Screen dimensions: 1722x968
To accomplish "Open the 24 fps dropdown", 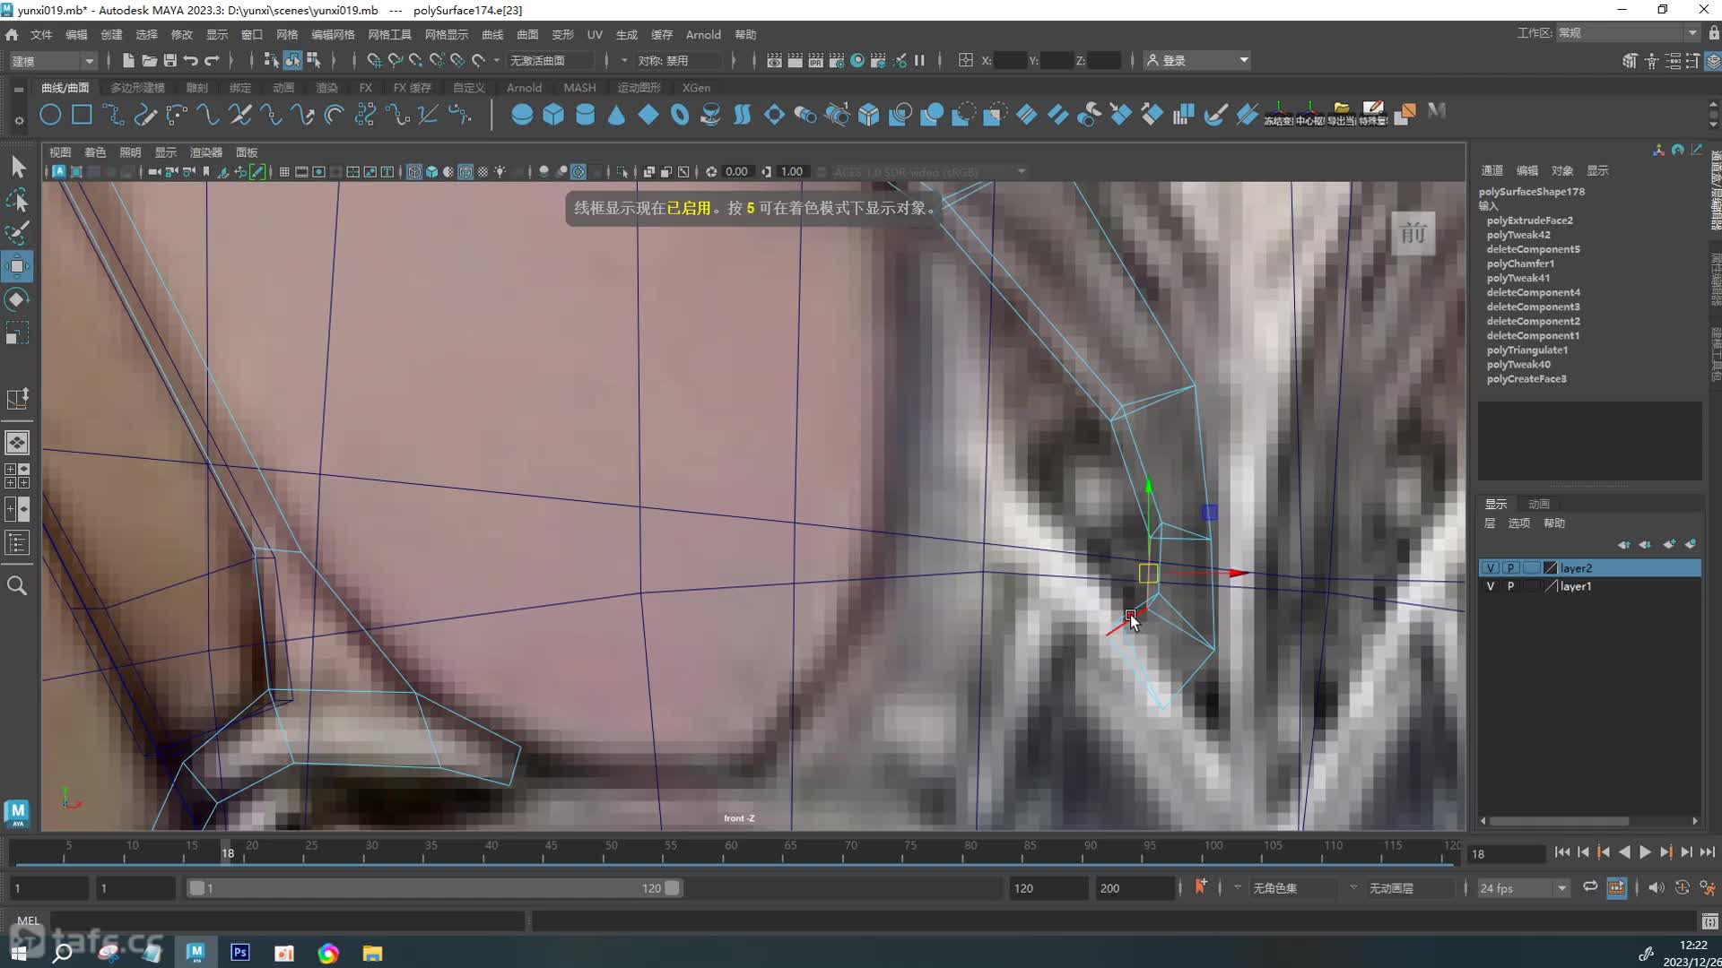I will tap(1523, 888).
